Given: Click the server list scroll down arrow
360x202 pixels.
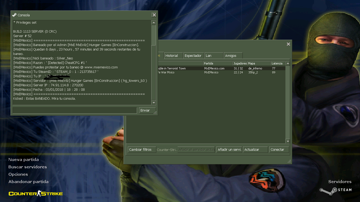Looking at the screenshot, I should click(x=288, y=141).
